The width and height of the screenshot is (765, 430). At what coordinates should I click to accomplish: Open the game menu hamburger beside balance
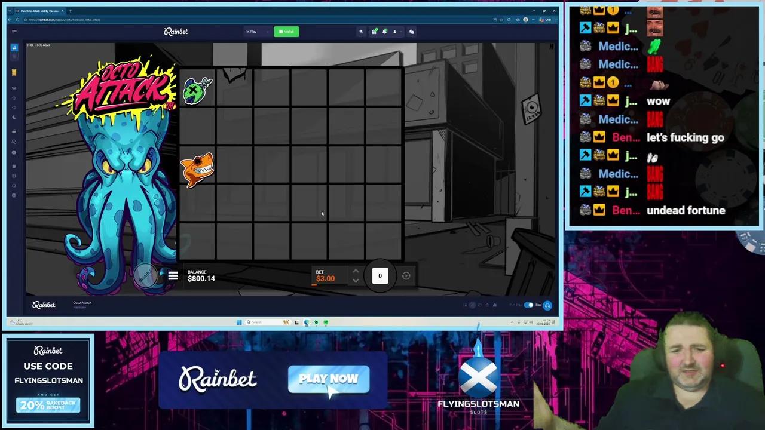point(173,276)
